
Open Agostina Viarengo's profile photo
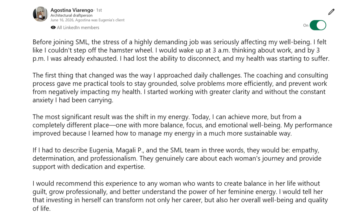point(40,14)
